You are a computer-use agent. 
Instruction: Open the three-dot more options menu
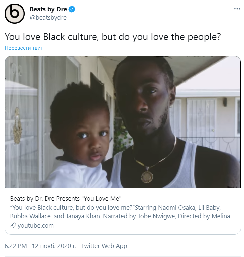(237, 9)
